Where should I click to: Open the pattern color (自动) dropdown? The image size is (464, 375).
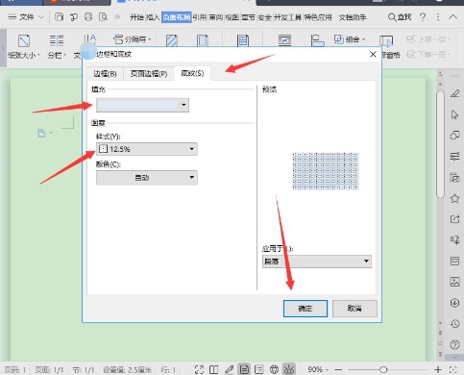[147, 178]
